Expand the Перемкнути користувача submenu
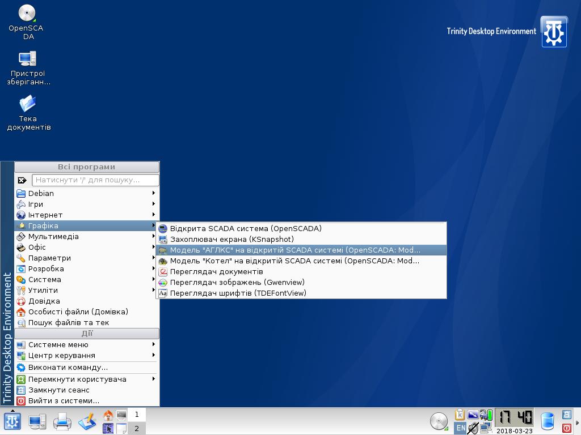Viewport: 581px width, 435px height. [x=85, y=379]
